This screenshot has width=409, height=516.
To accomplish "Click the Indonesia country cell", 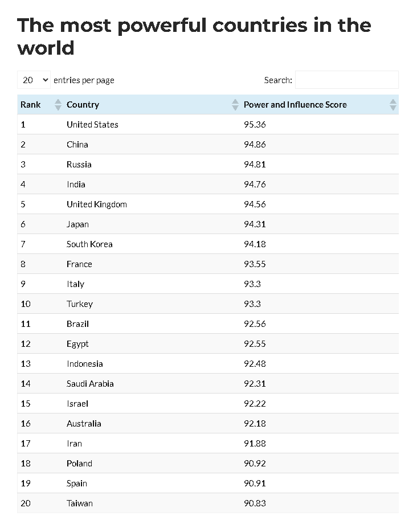I will [x=85, y=364].
